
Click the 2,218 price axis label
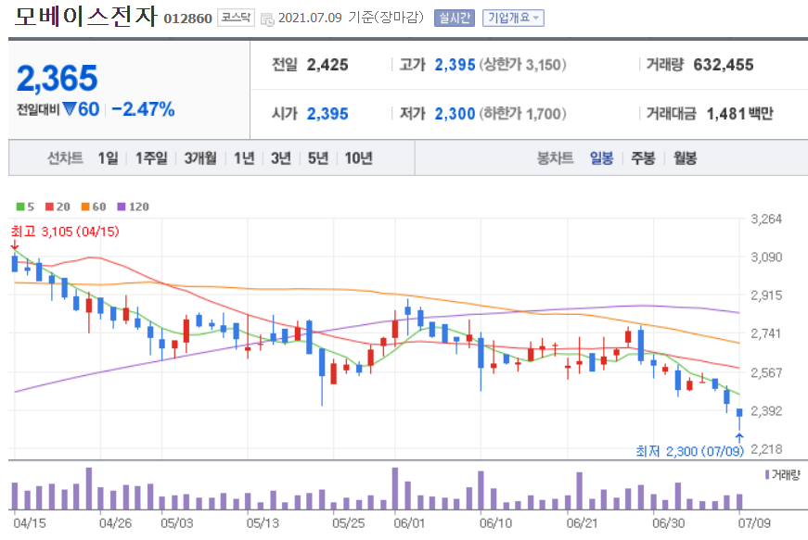(766, 449)
